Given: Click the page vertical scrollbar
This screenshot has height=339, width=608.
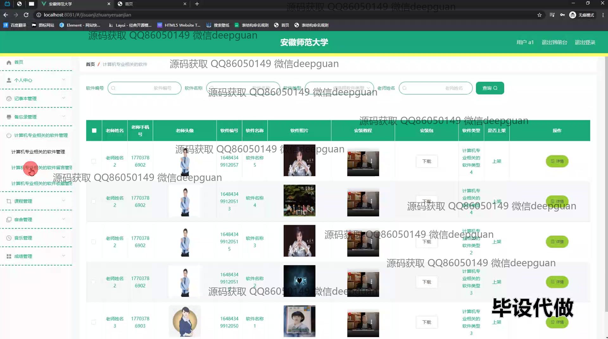Looking at the screenshot, I should 606,190.
